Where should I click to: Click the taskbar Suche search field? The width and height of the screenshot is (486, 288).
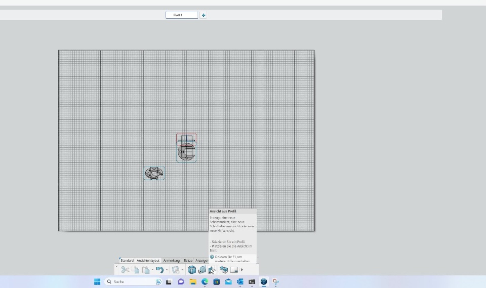[x=133, y=281]
